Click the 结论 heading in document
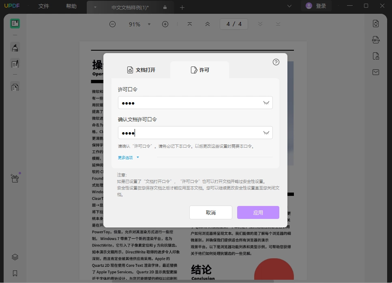Viewport: 392px width, 283px height. (201, 270)
